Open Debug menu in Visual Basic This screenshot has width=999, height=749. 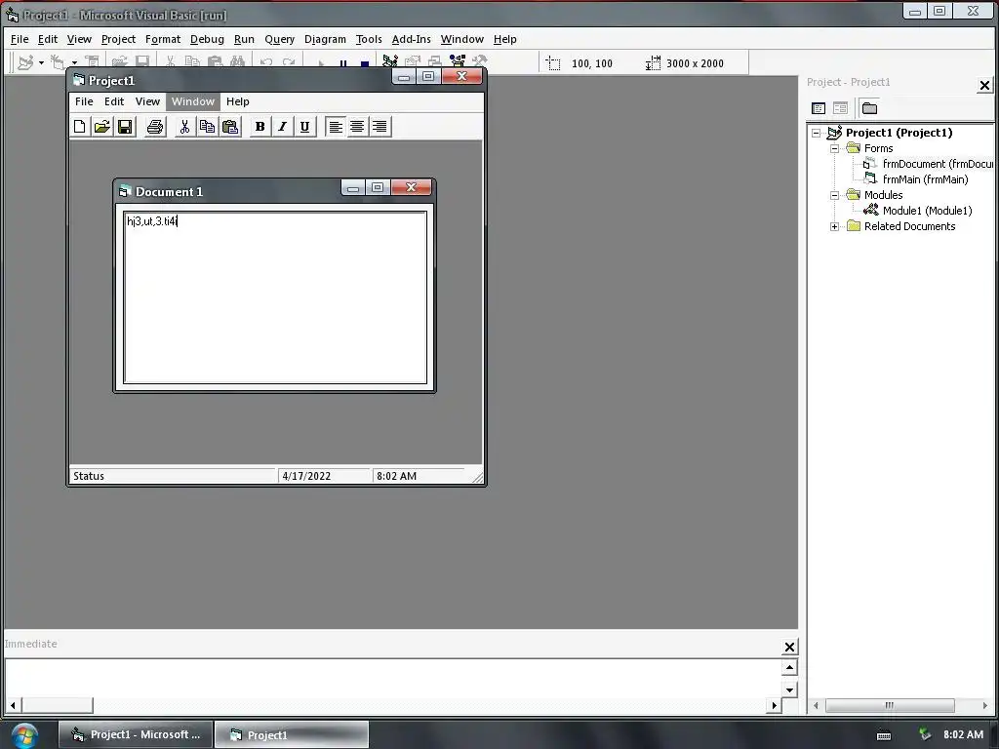207,39
